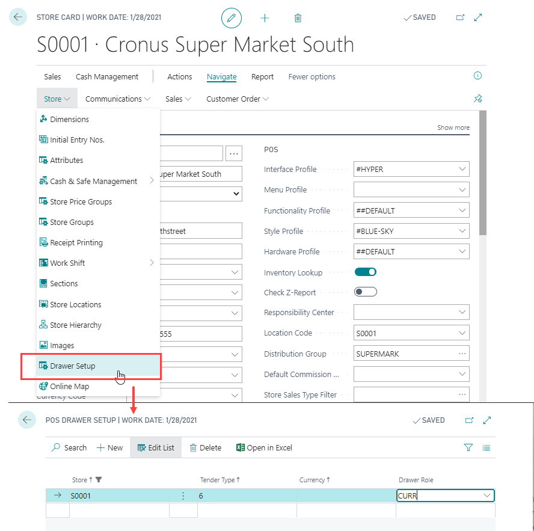534x531 pixels.
Task: Switch to the Report tab
Action: (262, 76)
